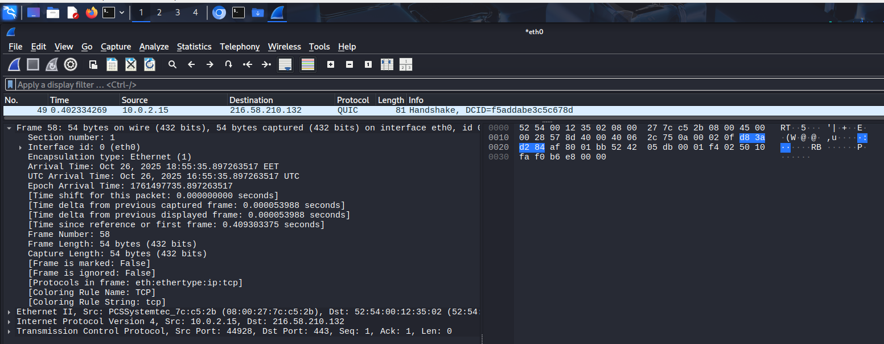The height and width of the screenshot is (344, 884).
Task: Toggle auto-scroll during live capture
Action: (x=285, y=65)
